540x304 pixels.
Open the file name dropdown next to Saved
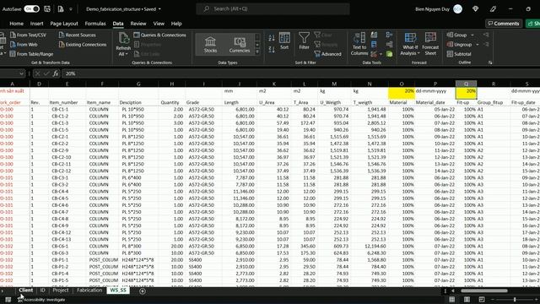click(x=159, y=9)
